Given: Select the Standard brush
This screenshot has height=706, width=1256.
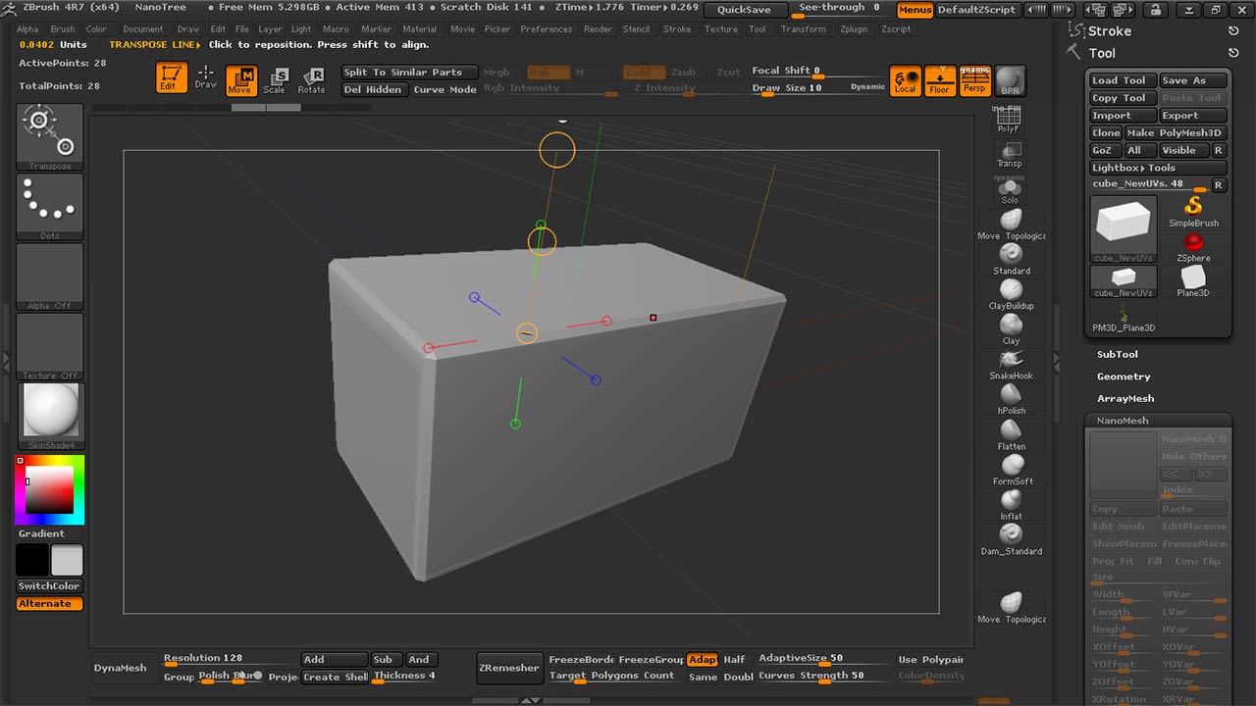Looking at the screenshot, I should tap(1012, 258).
